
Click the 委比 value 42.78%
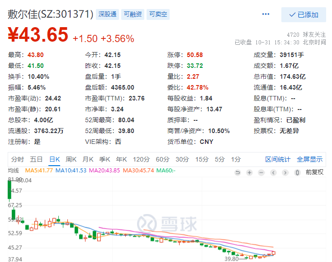(198, 87)
